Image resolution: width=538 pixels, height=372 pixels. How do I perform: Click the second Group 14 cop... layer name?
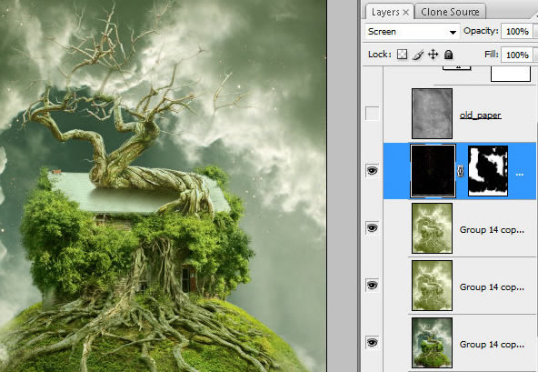click(492, 287)
